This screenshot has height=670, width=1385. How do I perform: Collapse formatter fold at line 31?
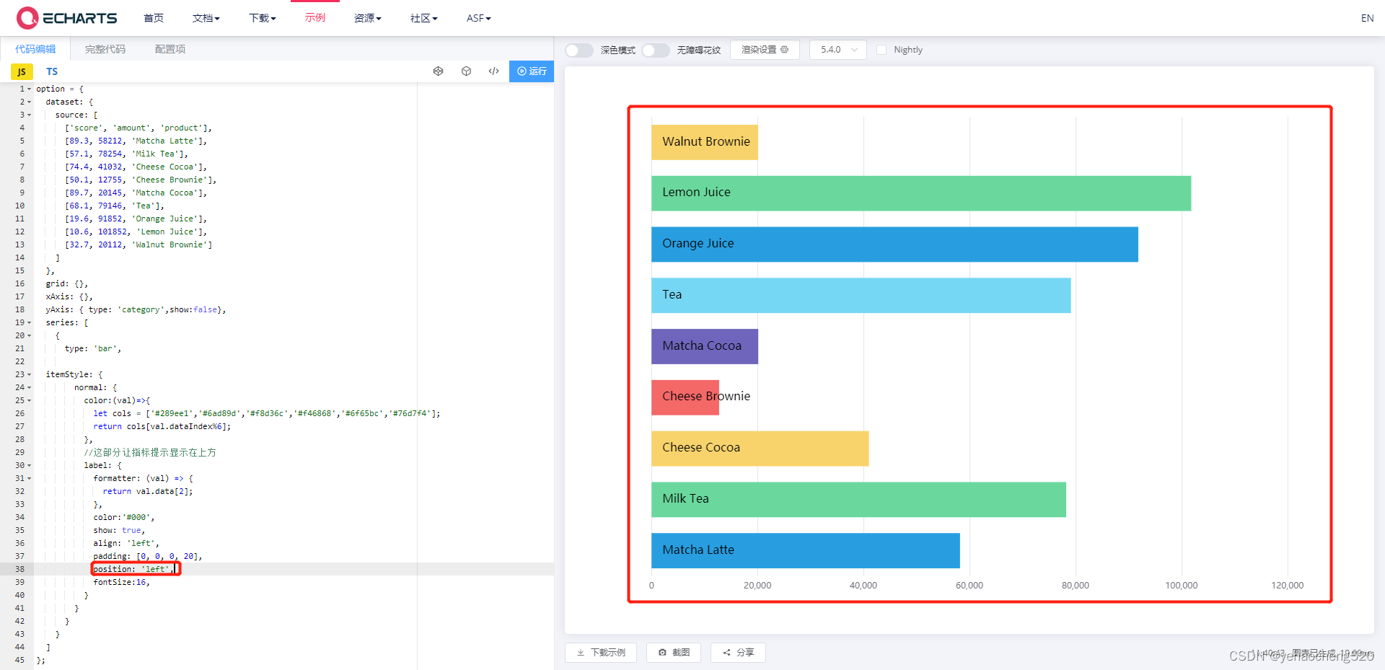30,479
